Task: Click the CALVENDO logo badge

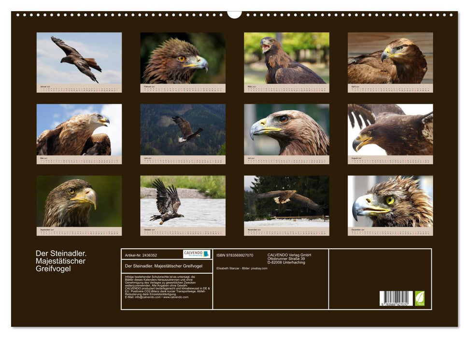Action: coord(197,254)
